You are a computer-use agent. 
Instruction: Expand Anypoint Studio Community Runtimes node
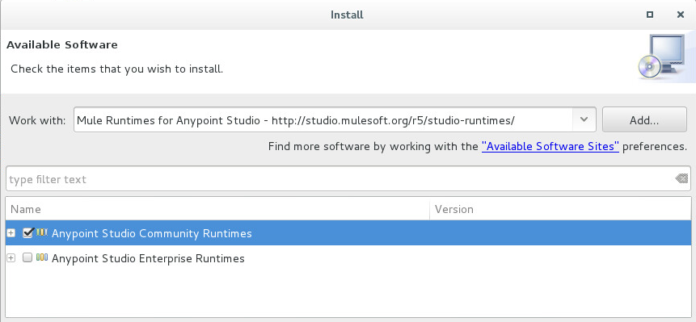click(x=11, y=233)
